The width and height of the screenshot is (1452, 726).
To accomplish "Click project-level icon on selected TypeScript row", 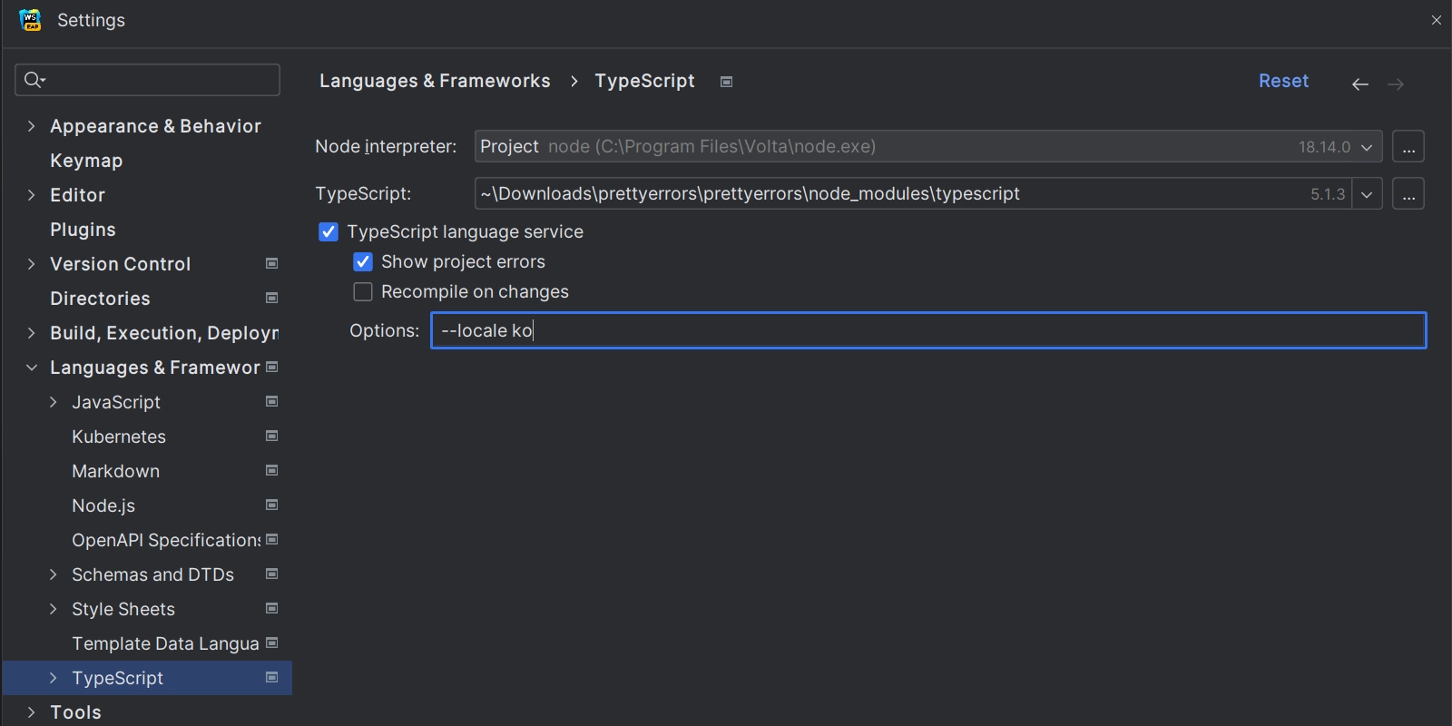I will (x=271, y=677).
